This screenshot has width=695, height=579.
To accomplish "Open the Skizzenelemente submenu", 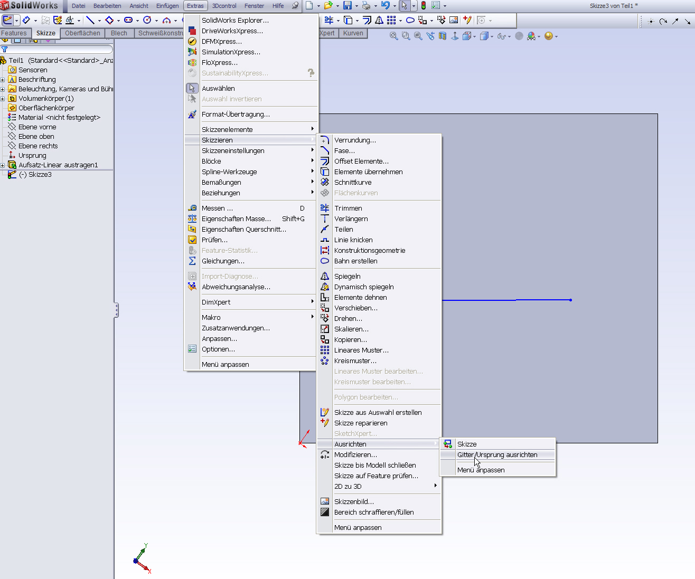I will (251, 129).
